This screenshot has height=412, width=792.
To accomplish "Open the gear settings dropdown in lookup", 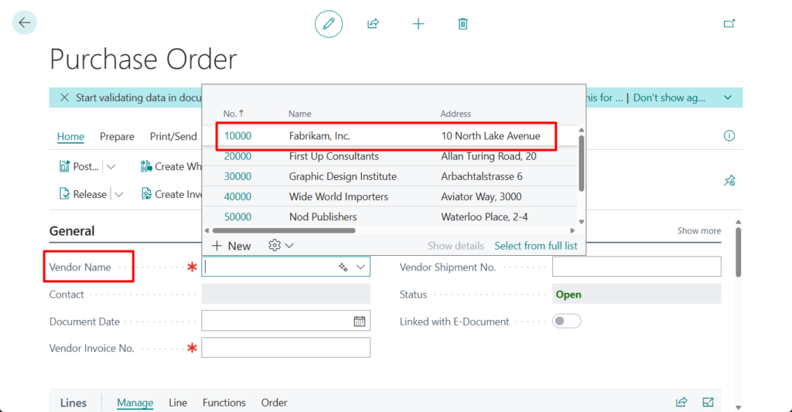I will (x=281, y=246).
